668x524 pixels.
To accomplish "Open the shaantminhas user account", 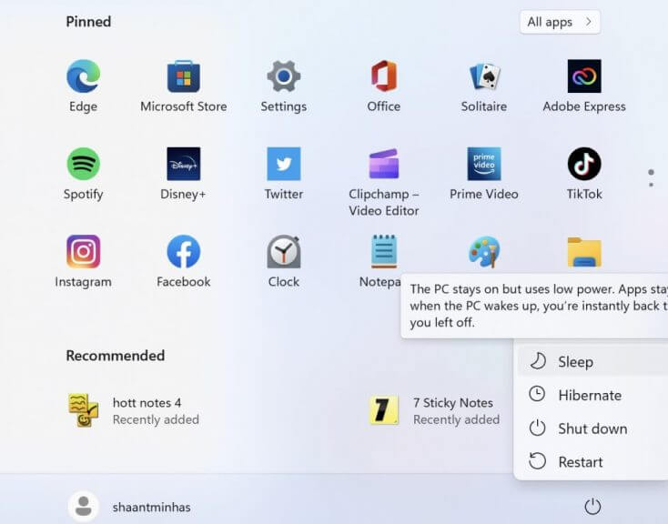I will point(129,507).
